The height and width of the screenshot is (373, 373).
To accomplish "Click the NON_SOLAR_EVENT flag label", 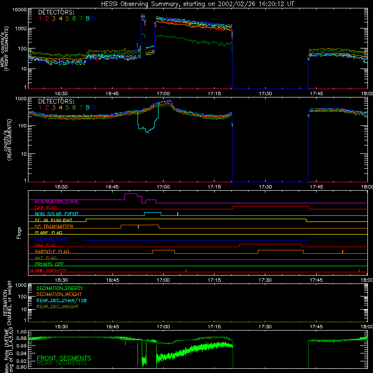I will 56,214.
